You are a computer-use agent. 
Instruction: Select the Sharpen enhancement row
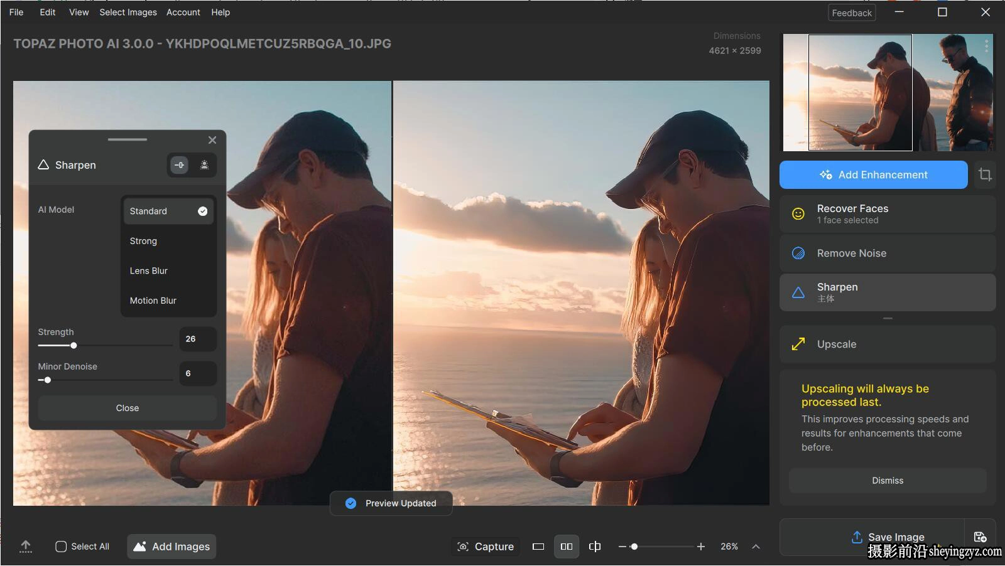point(888,292)
